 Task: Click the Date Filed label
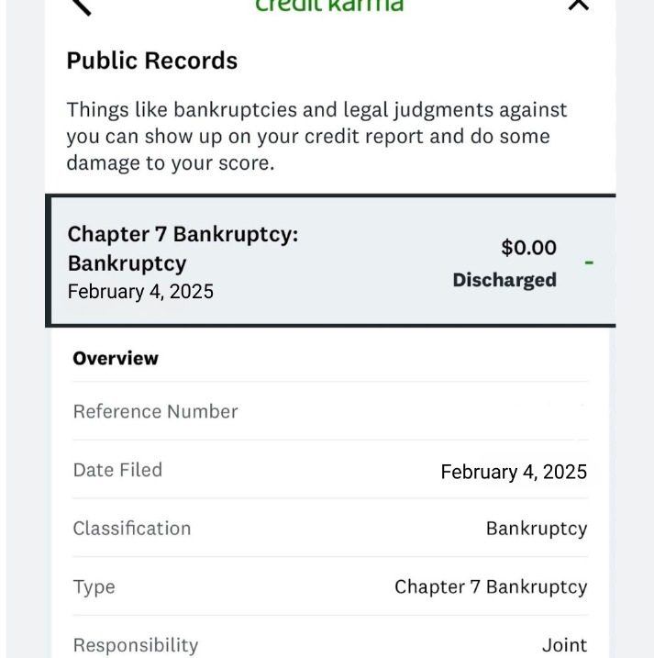[x=117, y=470]
